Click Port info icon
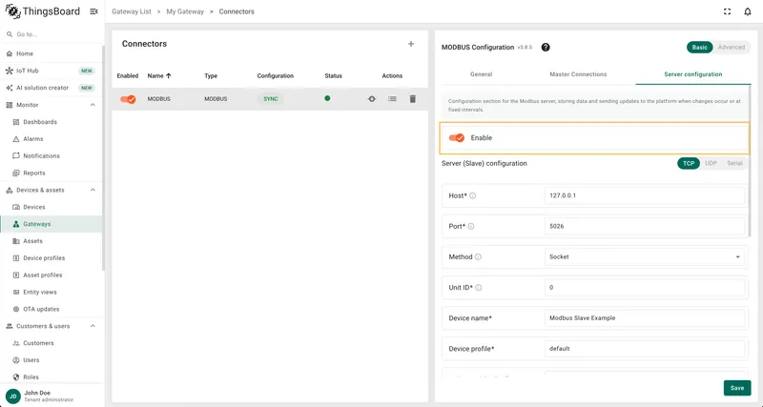The height and width of the screenshot is (407, 763). [x=471, y=227]
